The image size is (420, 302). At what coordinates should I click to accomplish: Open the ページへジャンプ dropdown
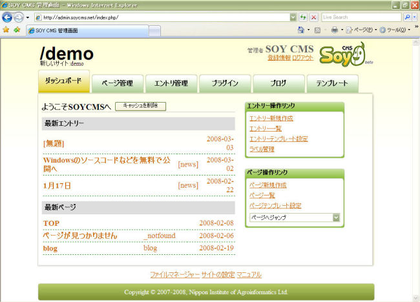click(295, 217)
